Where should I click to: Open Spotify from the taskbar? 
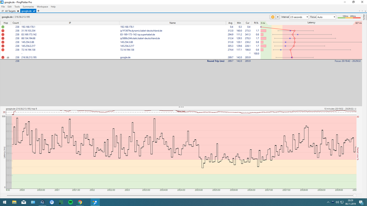[71, 202]
